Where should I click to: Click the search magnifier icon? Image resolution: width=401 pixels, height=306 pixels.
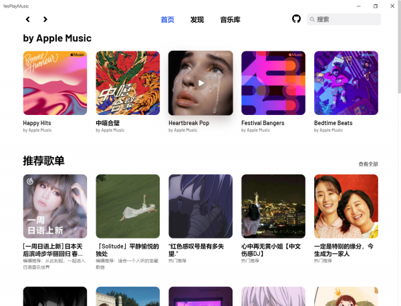[312, 19]
